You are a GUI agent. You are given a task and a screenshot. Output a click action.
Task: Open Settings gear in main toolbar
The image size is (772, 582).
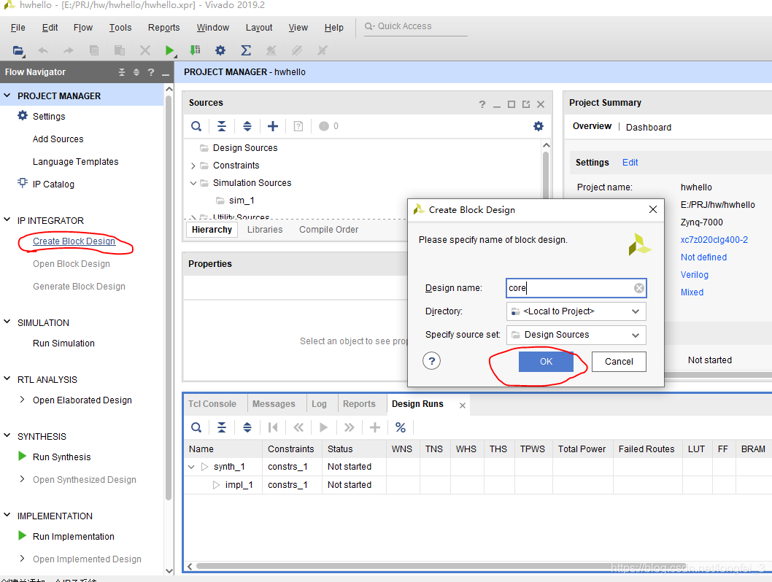coord(220,50)
